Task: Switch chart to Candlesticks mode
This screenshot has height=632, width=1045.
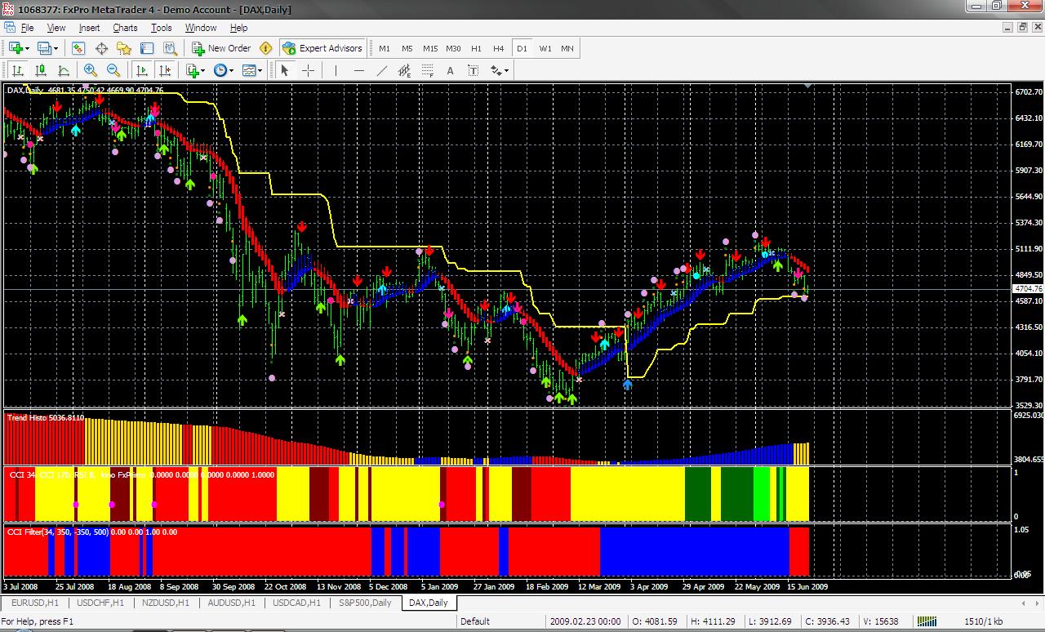Action: coord(40,71)
